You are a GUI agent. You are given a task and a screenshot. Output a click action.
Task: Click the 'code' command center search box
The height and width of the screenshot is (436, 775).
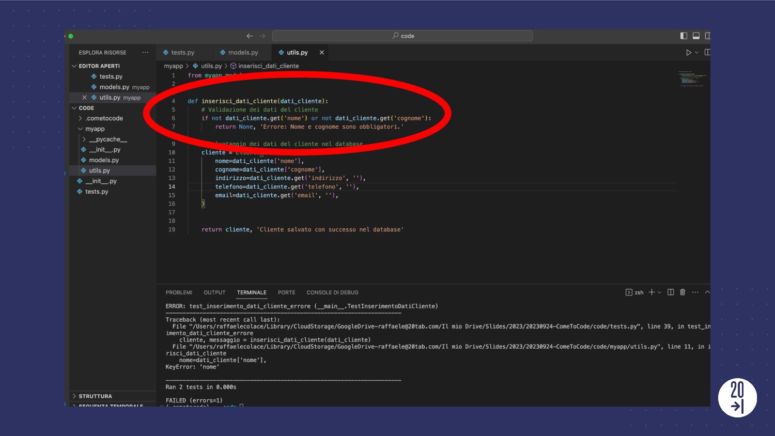402,36
